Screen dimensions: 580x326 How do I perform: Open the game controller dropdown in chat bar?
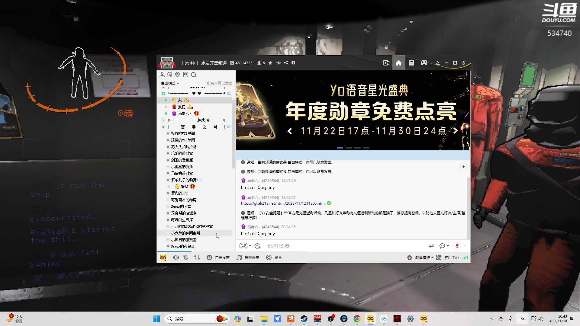[x=245, y=246]
